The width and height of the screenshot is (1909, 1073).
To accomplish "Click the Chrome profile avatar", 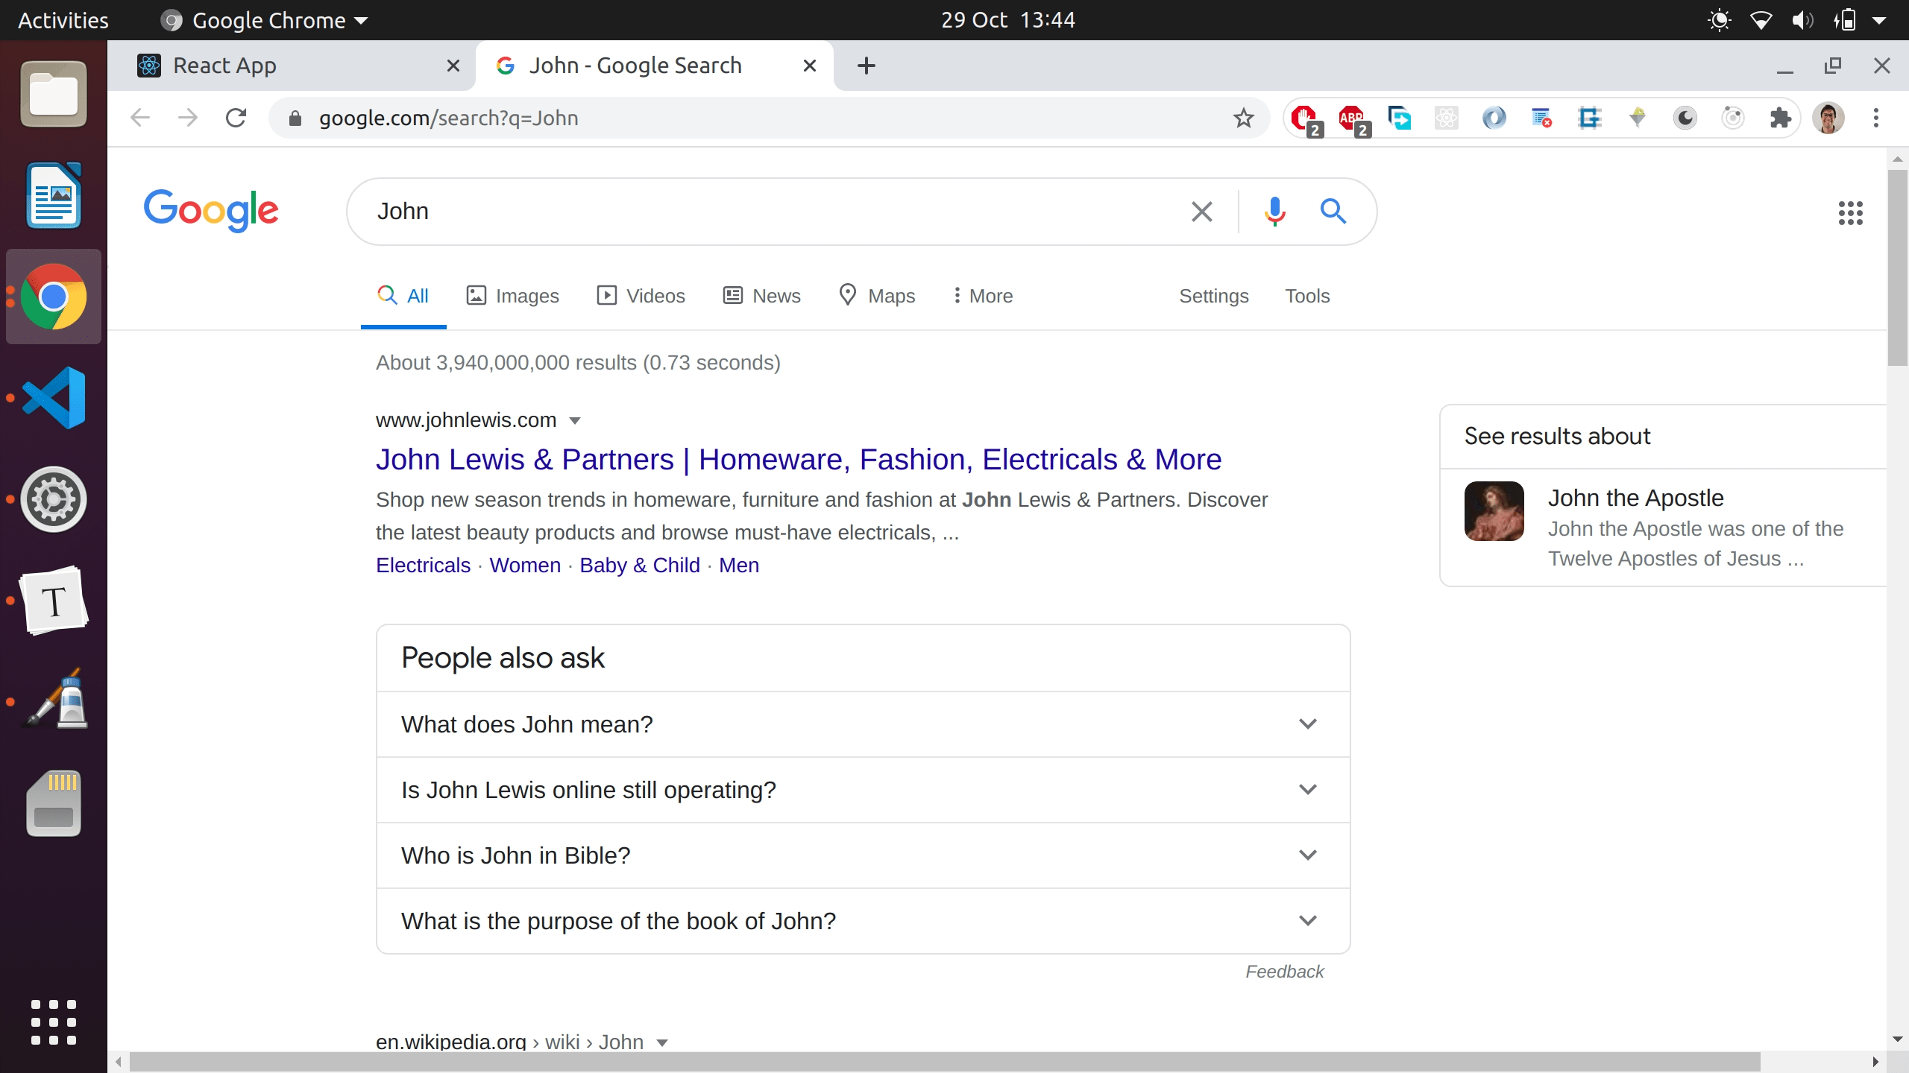I will (1829, 118).
